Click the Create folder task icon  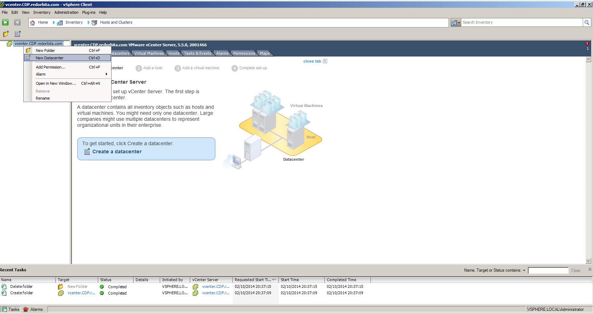pos(4,293)
